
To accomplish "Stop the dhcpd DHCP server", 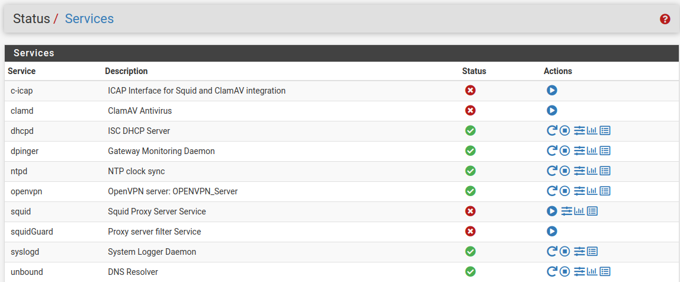I will click(x=564, y=131).
